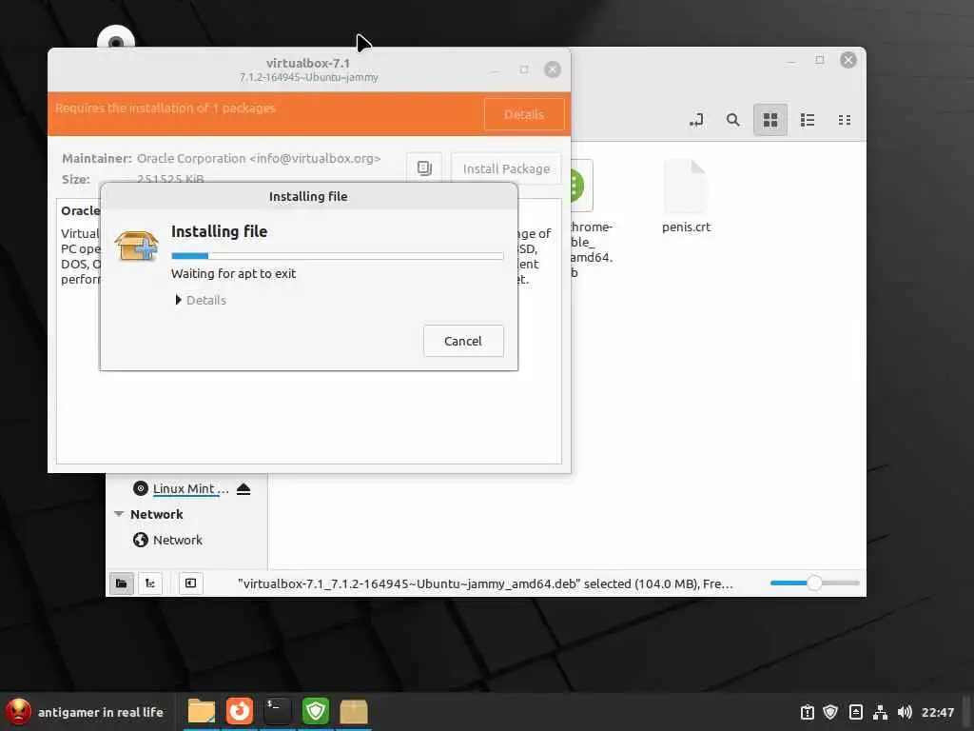
Task: Click the copy icon beside Install Package
Action: coord(424,168)
